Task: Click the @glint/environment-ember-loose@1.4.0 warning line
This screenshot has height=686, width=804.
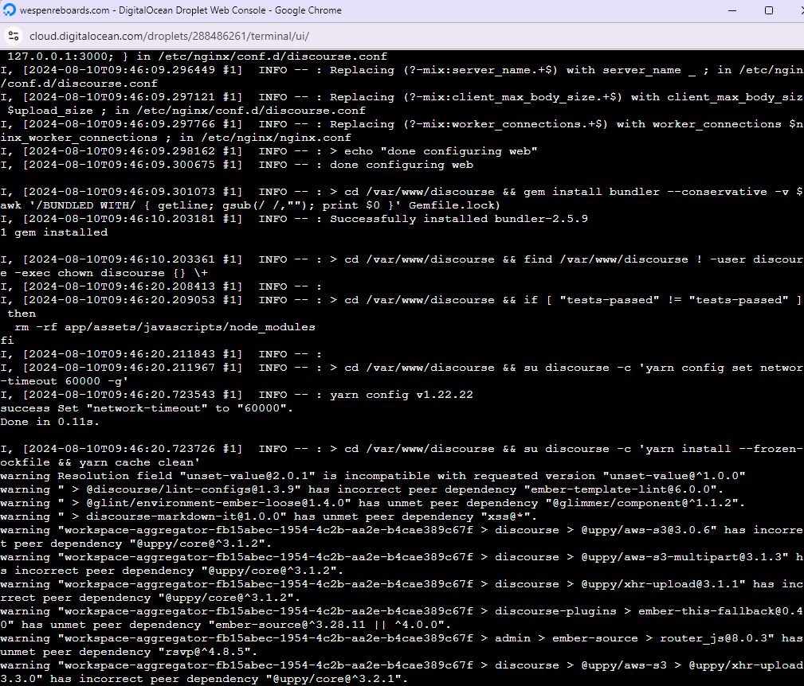Action: pos(373,503)
